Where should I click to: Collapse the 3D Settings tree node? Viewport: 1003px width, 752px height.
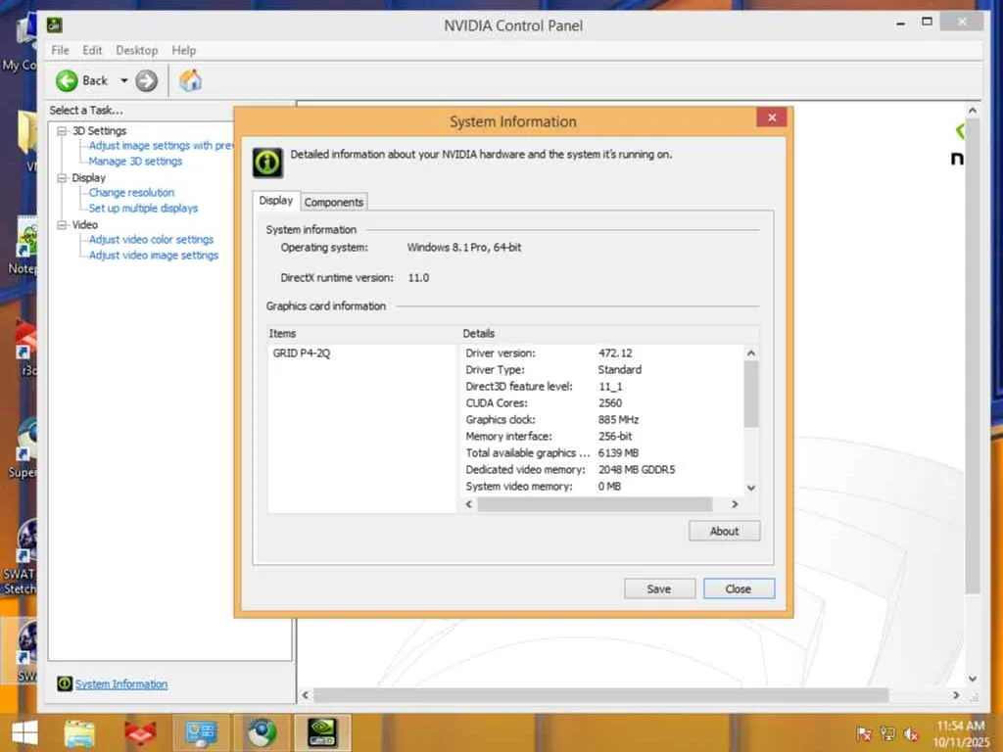(x=62, y=131)
